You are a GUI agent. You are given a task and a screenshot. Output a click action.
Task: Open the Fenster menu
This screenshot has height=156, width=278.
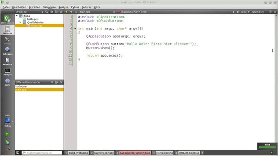pos(86,7)
